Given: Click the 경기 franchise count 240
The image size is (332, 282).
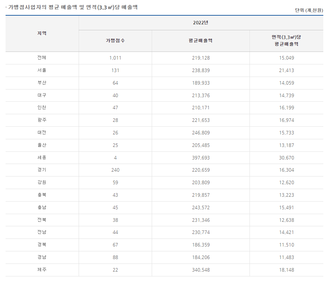Looking at the screenshot, I should click(x=115, y=170).
